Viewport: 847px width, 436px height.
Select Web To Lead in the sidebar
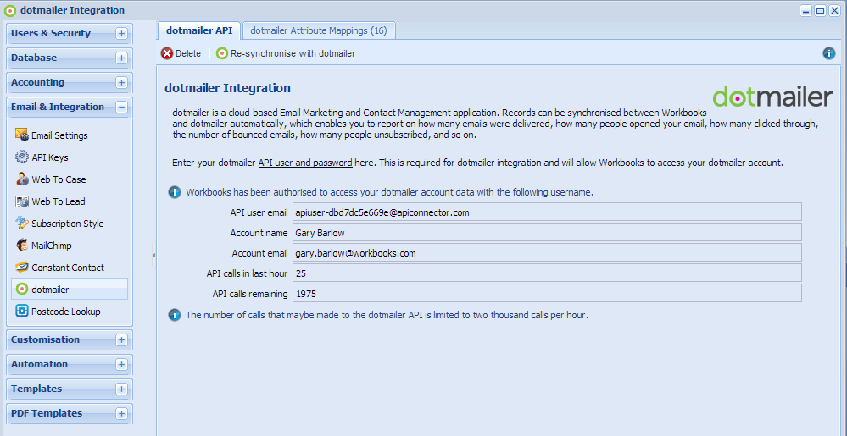[x=59, y=201]
